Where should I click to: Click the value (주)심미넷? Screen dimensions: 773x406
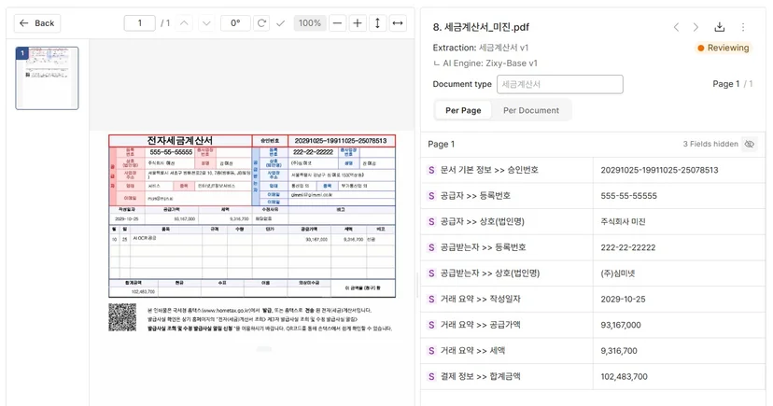pyautogui.click(x=618, y=273)
